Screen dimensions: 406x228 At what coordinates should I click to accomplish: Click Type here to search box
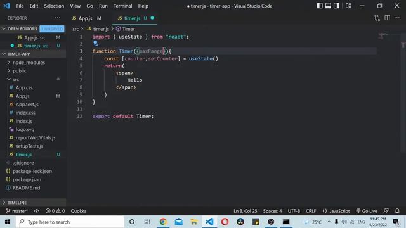point(69,222)
